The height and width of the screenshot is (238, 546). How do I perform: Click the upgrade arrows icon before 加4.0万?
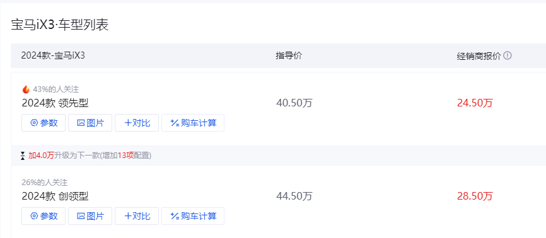coord(23,156)
